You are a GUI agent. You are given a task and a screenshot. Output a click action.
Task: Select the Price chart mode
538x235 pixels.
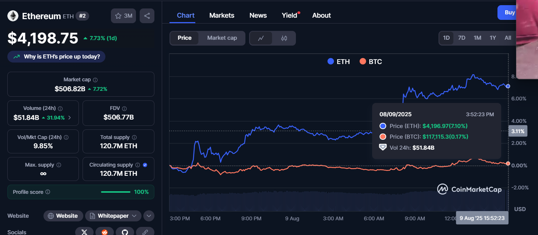[185, 38]
